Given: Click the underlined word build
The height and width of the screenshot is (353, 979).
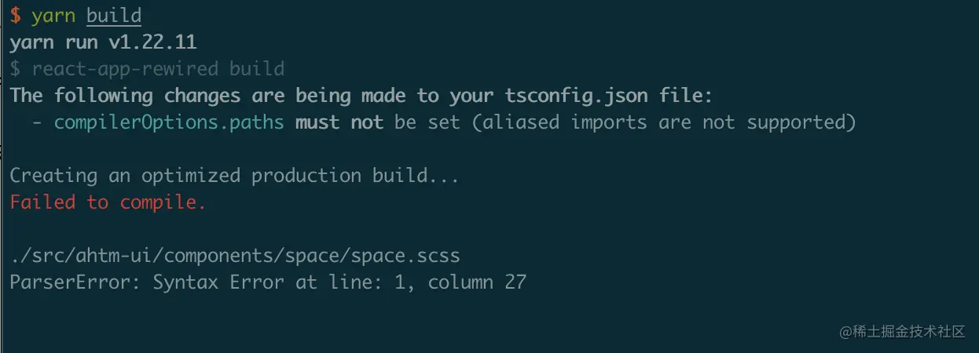Looking at the screenshot, I should pos(114,16).
